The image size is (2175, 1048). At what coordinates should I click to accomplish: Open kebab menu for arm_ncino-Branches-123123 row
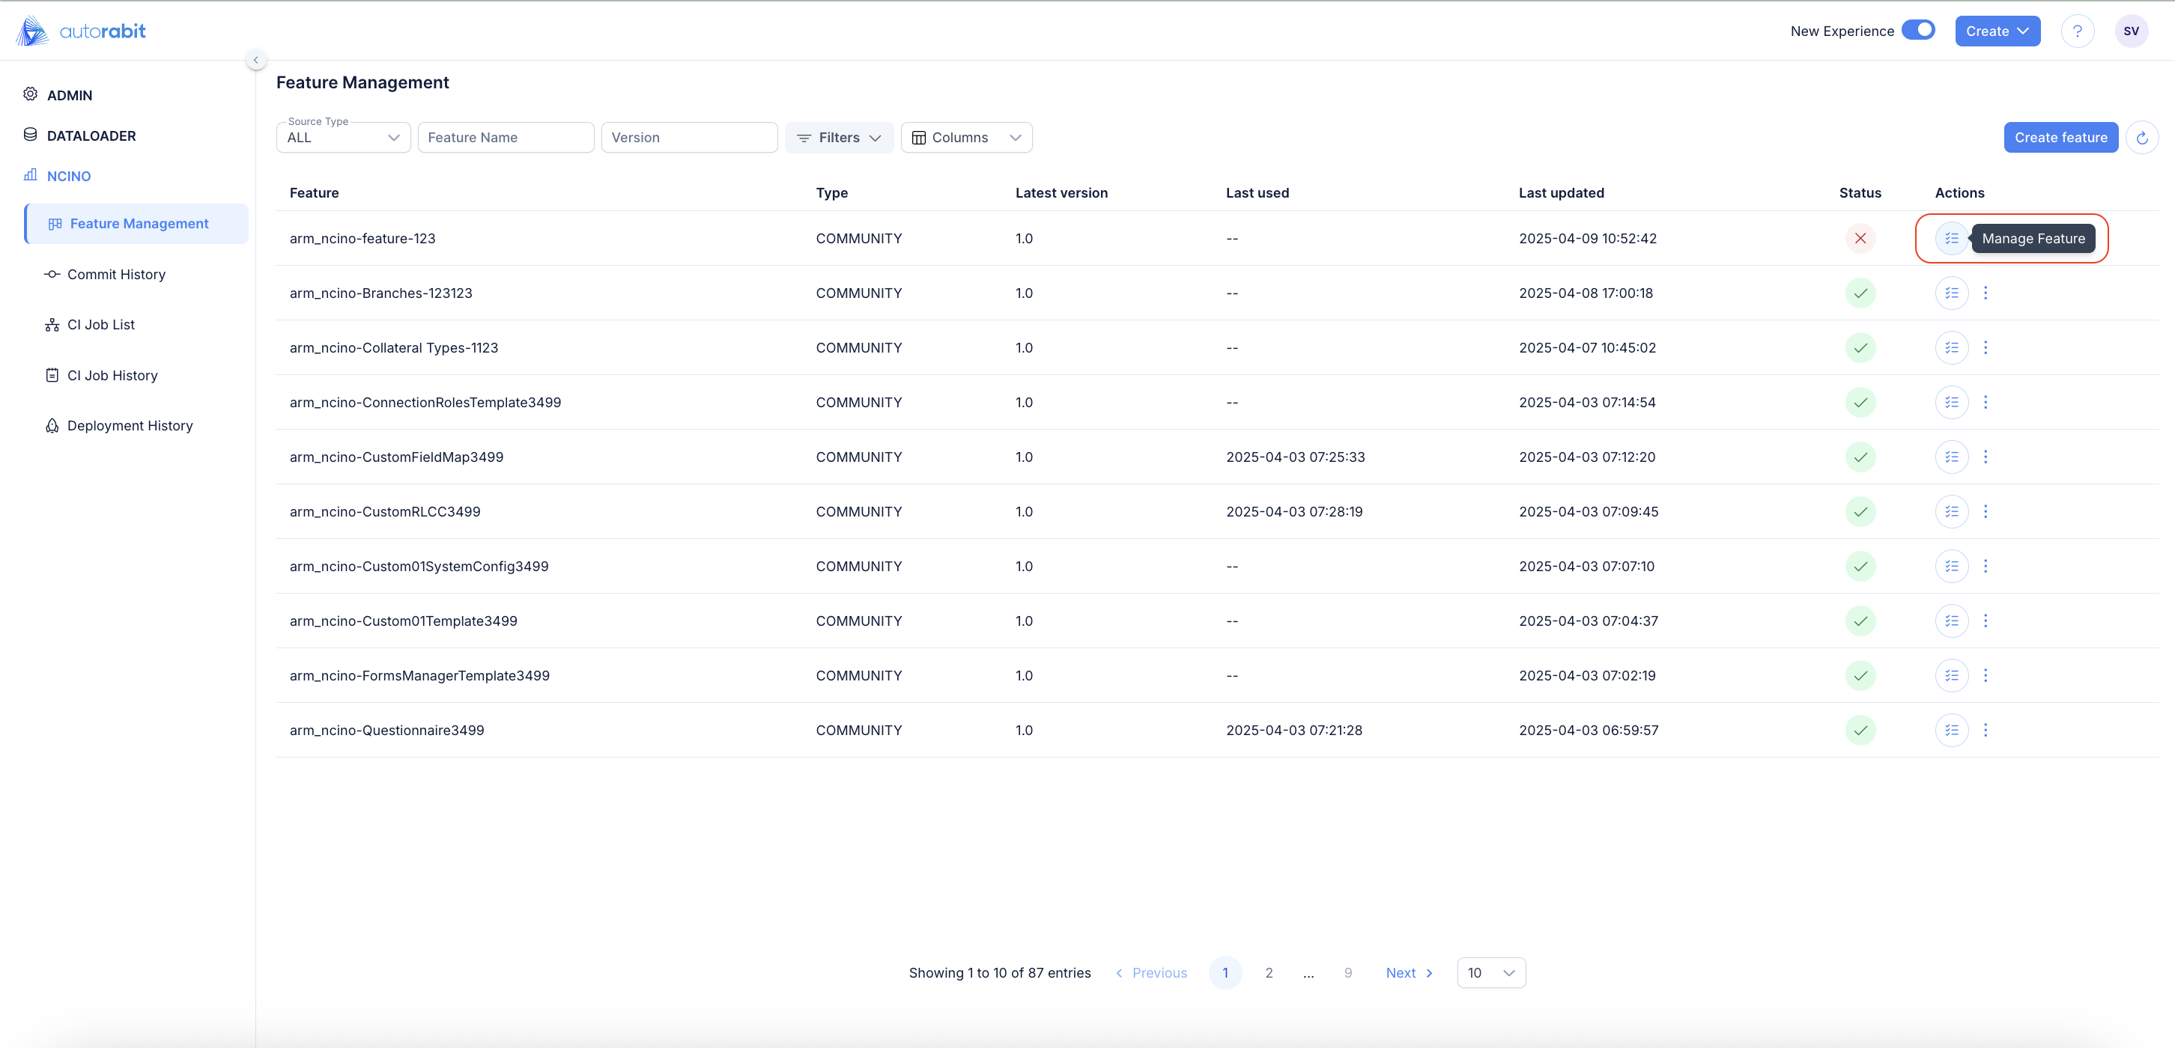[1985, 293]
